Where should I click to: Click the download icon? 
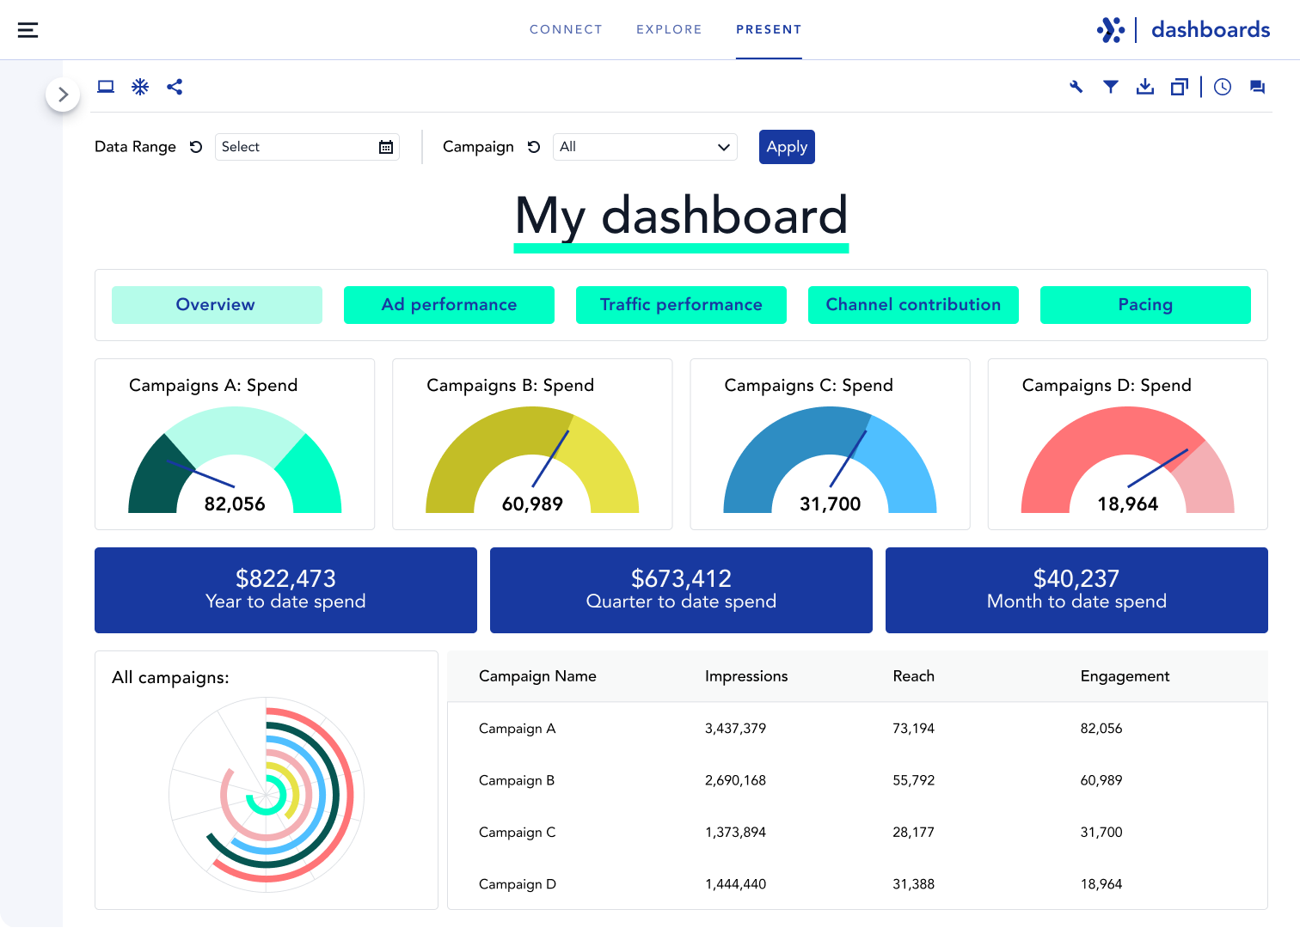[1145, 87]
